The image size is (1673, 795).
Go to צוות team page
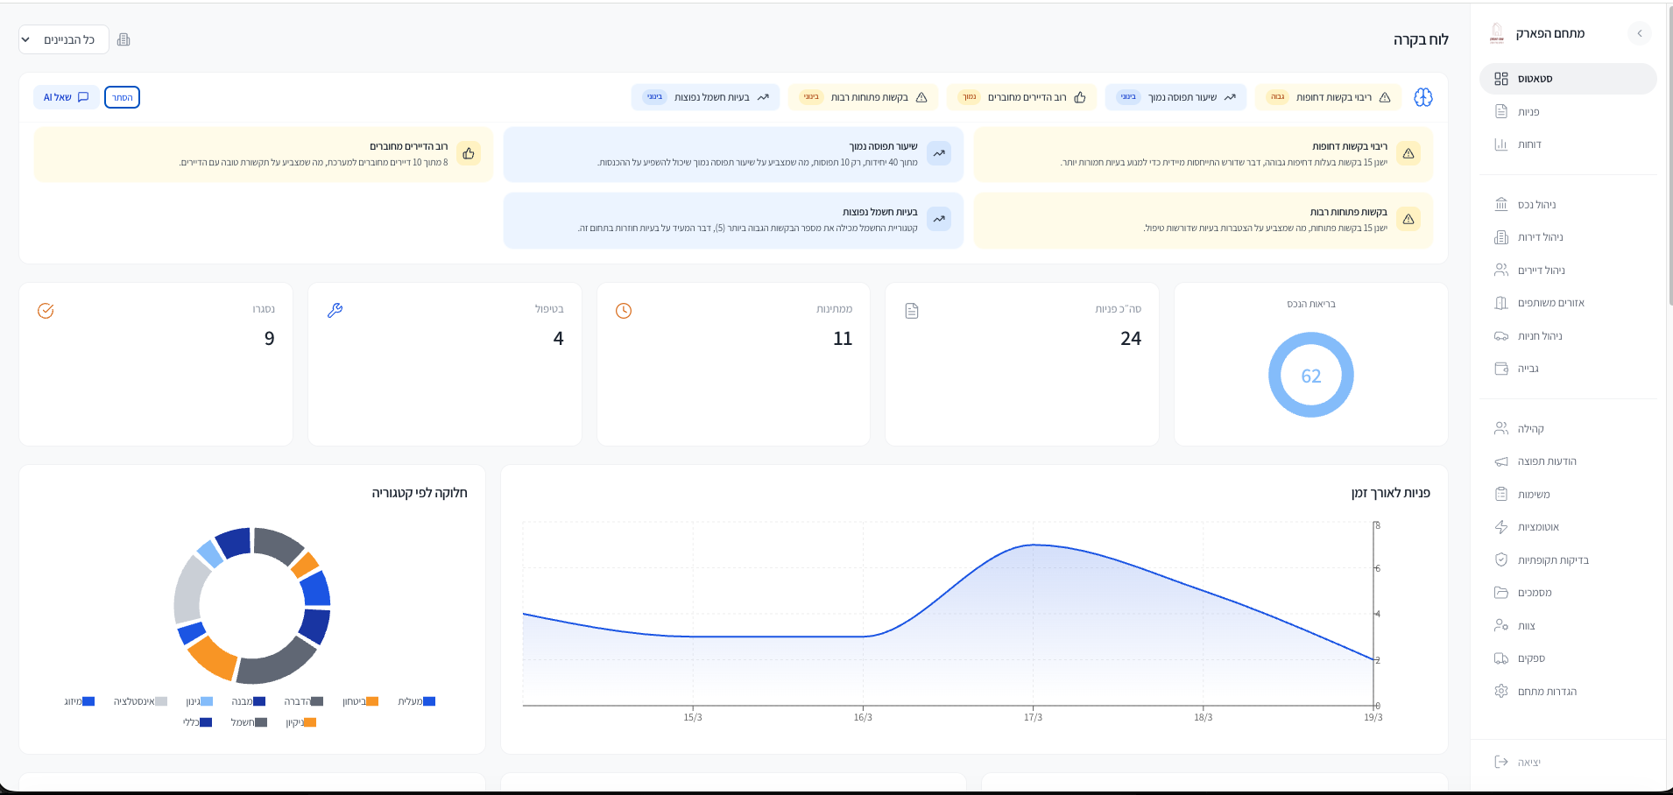pos(1568,625)
